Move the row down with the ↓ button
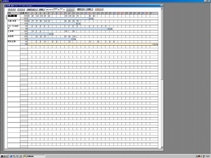 [x=23, y=9]
